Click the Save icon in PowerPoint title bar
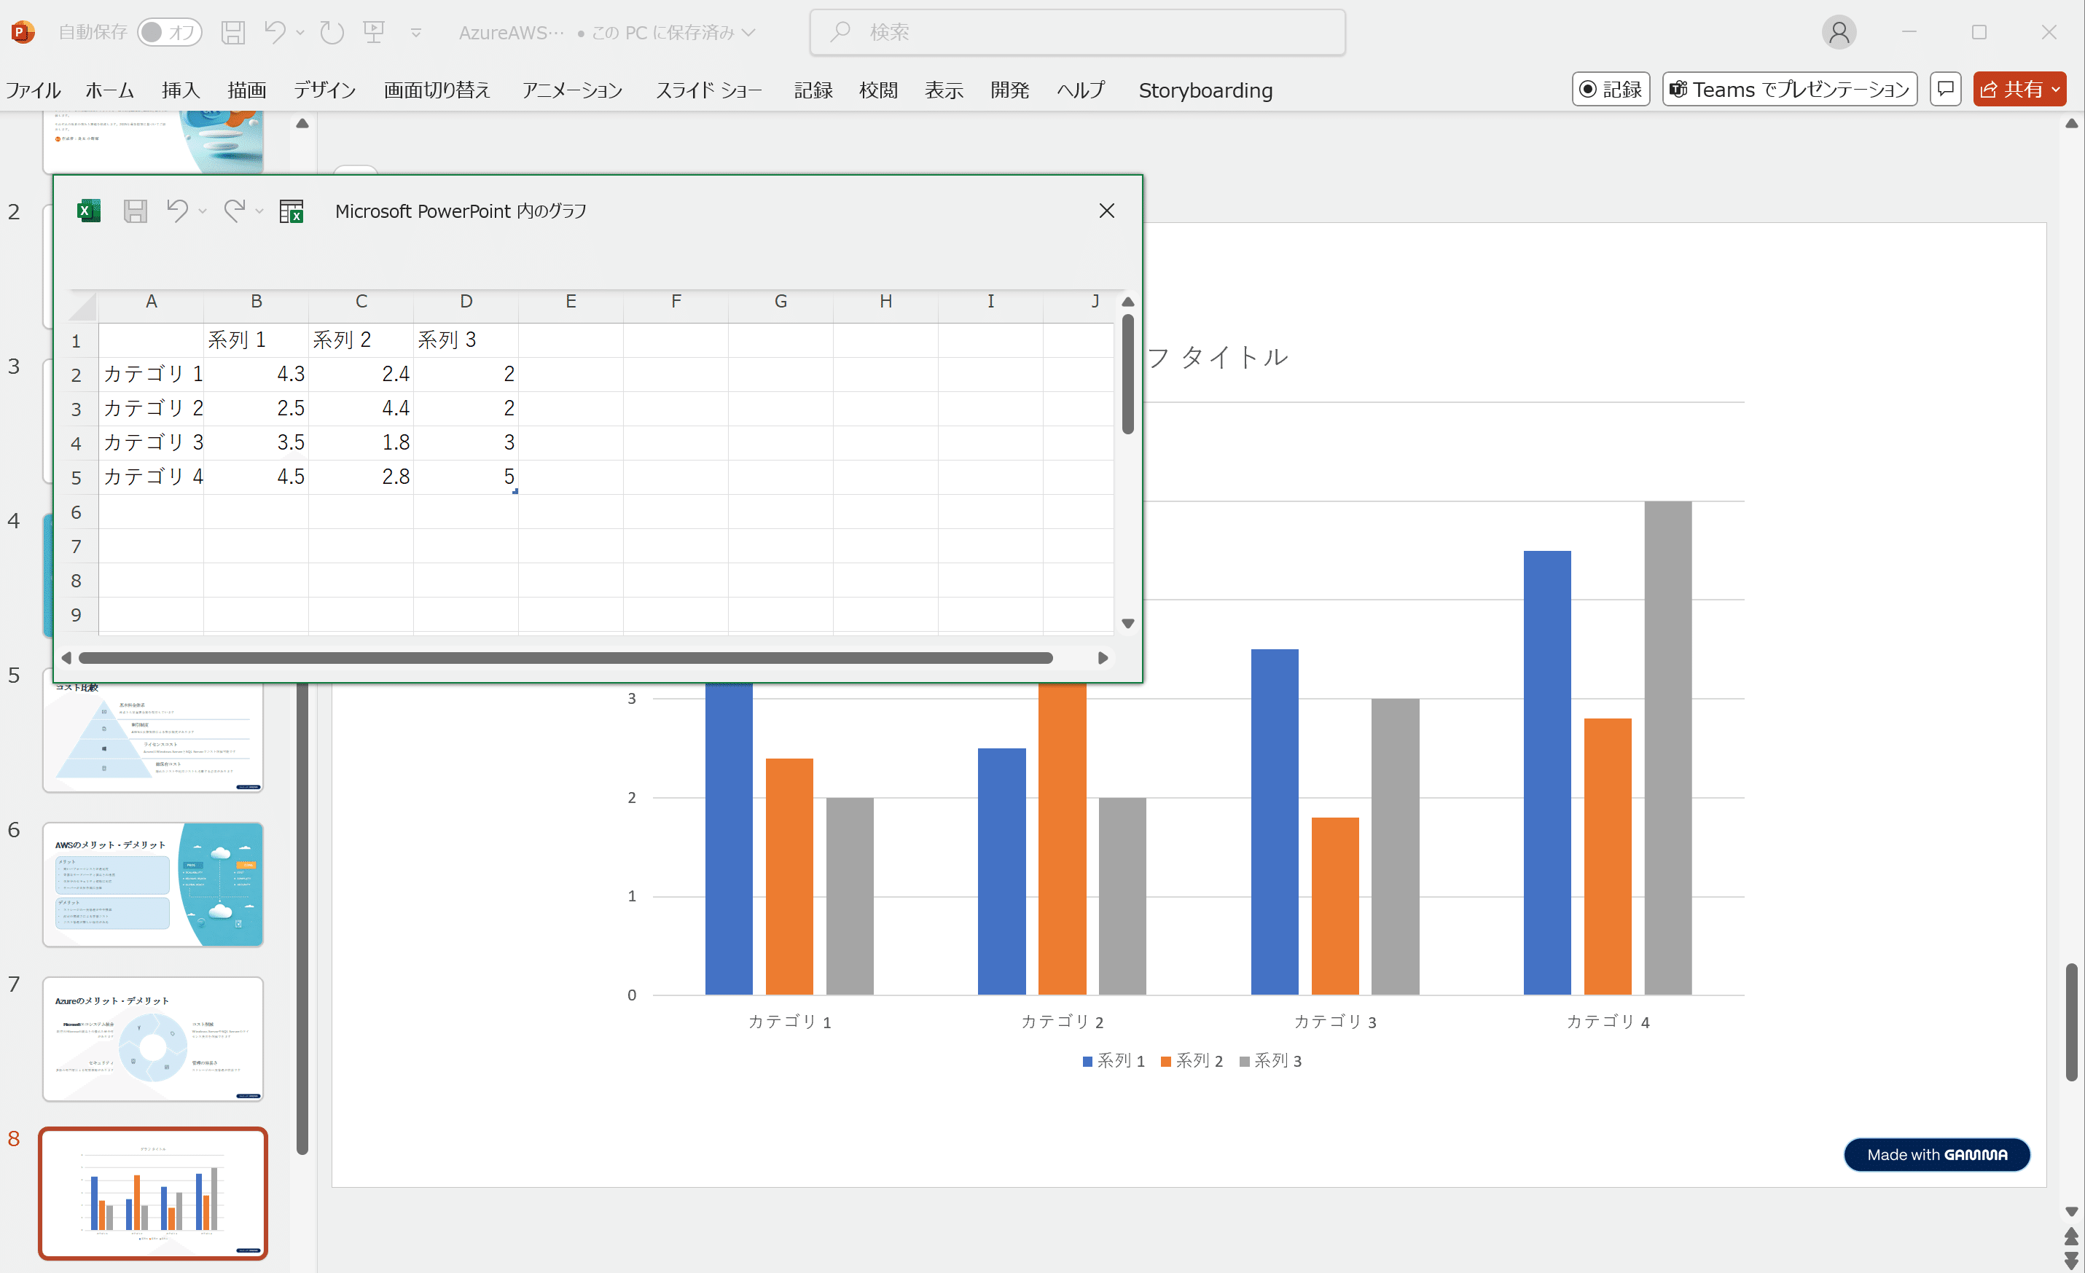The width and height of the screenshot is (2085, 1273). pos(232,32)
